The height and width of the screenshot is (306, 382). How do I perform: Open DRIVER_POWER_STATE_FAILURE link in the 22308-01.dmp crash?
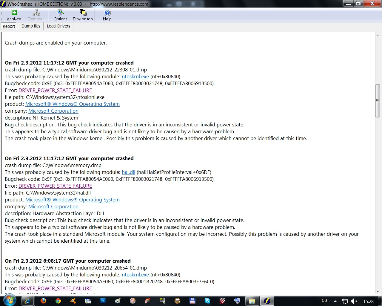(55, 90)
